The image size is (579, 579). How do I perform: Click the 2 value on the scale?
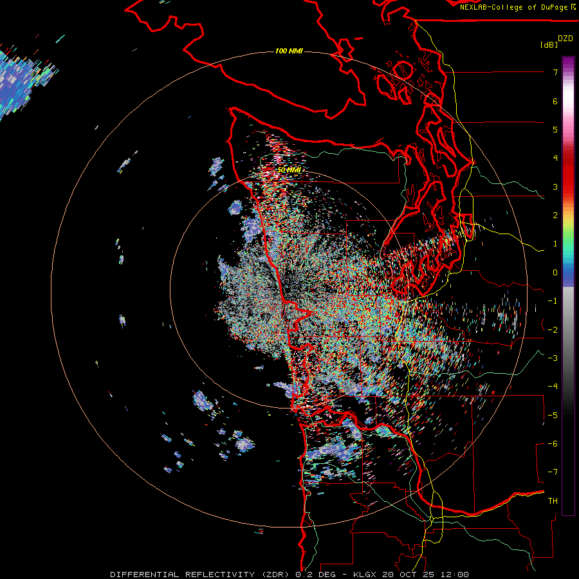coord(555,216)
